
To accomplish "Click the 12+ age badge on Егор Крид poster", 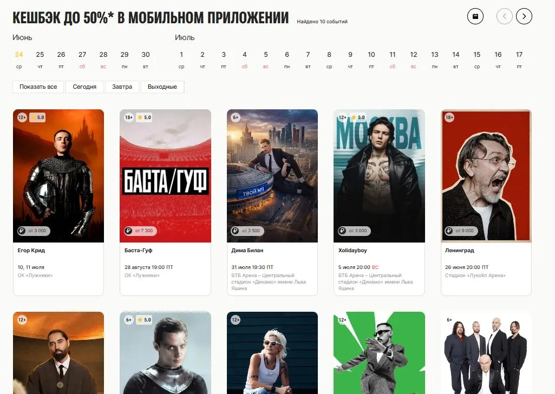I will coord(22,117).
